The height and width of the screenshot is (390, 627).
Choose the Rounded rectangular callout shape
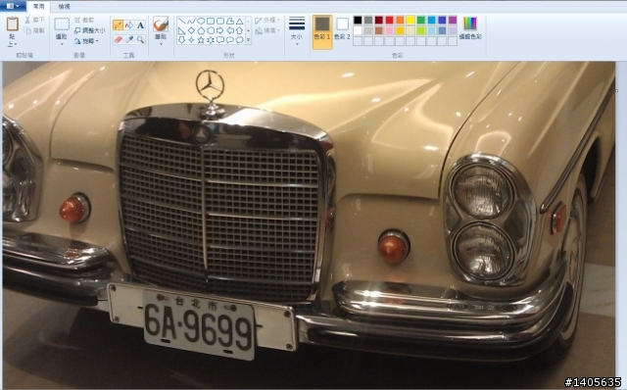[220, 39]
